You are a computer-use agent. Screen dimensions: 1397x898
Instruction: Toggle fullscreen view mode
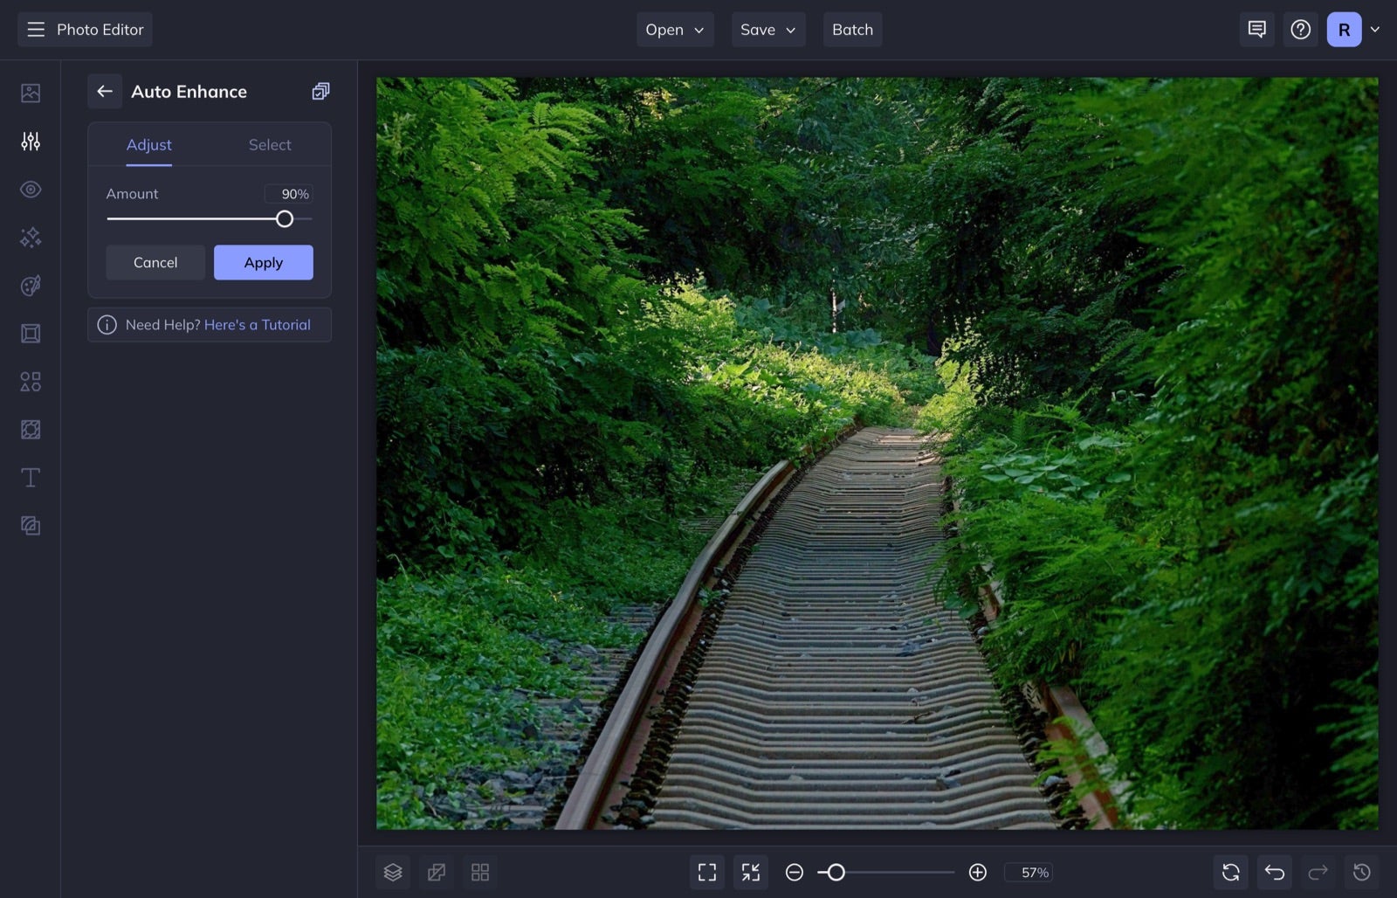click(x=706, y=872)
